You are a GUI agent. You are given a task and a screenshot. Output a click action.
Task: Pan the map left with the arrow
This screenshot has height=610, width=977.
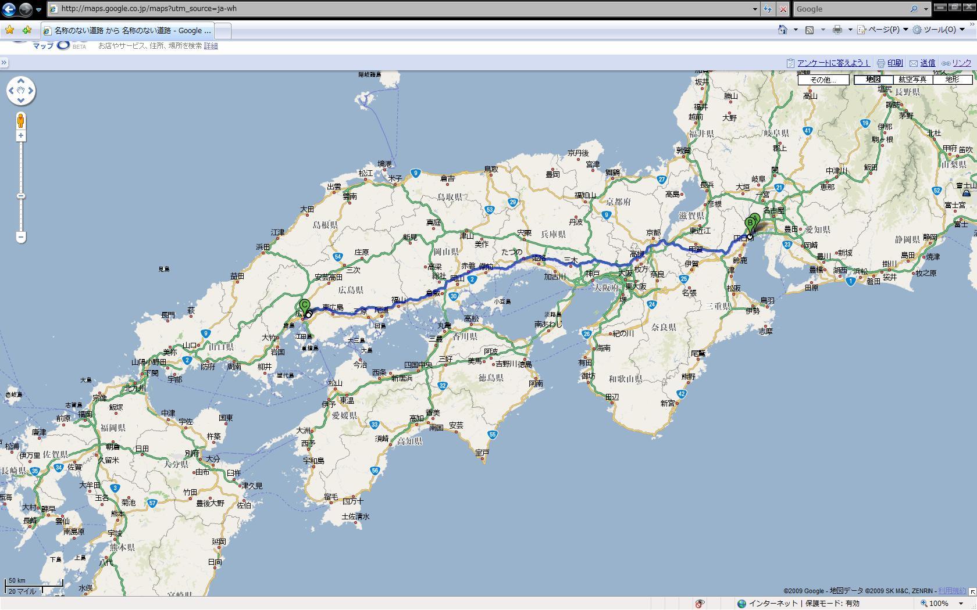pyautogui.click(x=11, y=91)
